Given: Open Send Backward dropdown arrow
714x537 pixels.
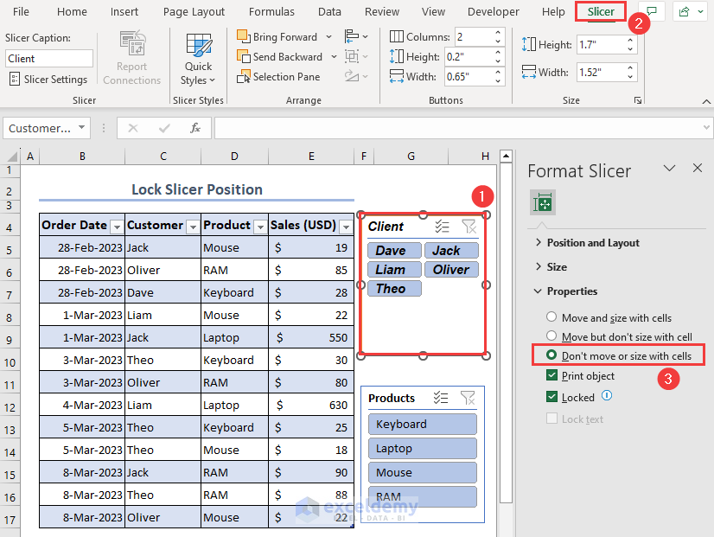Looking at the screenshot, I should coord(334,56).
